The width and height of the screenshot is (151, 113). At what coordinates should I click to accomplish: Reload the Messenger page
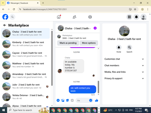click(14, 9)
